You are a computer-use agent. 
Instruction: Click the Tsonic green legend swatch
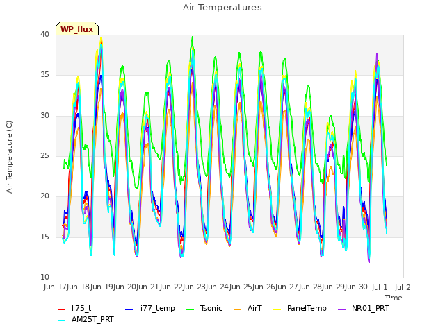(190, 309)
